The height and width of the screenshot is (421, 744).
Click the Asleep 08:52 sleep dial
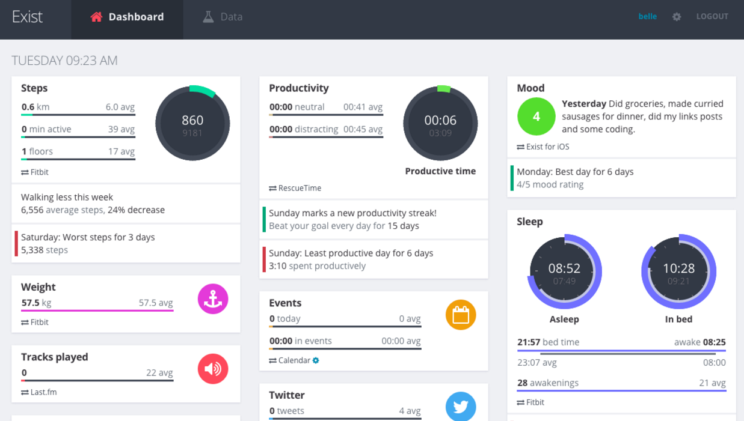click(564, 271)
